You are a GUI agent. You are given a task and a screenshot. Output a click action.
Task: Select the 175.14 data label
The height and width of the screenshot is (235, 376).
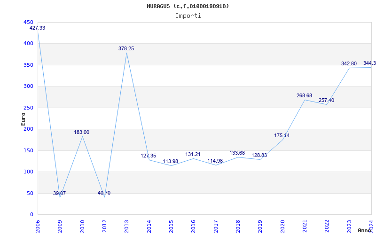(x=282, y=135)
